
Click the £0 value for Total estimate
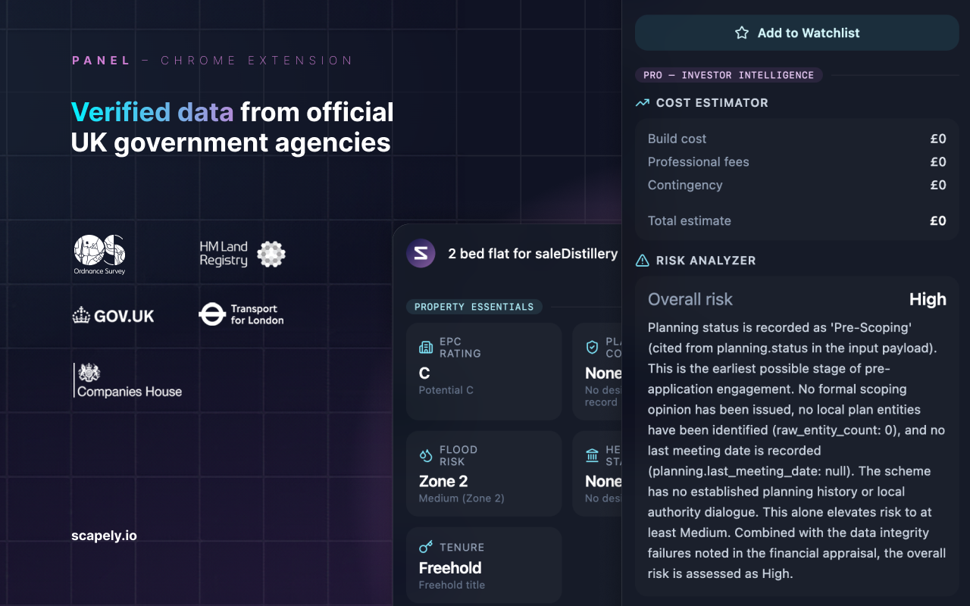[x=938, y=220]
